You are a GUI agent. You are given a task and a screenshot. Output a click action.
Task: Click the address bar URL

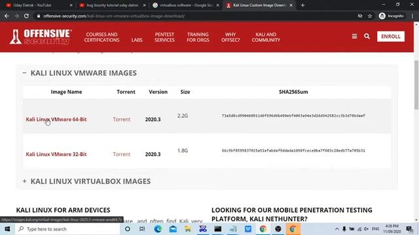pyautogui.click(x=114, y=16)
